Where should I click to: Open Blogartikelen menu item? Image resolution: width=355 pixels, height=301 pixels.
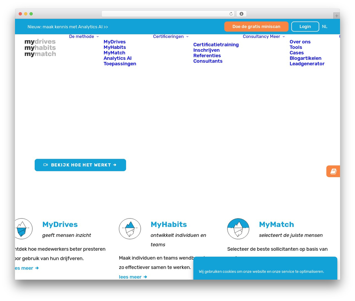306,58
